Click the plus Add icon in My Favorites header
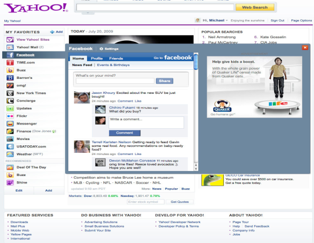Viewport: 314px width, 243px height. coord(52,32)
